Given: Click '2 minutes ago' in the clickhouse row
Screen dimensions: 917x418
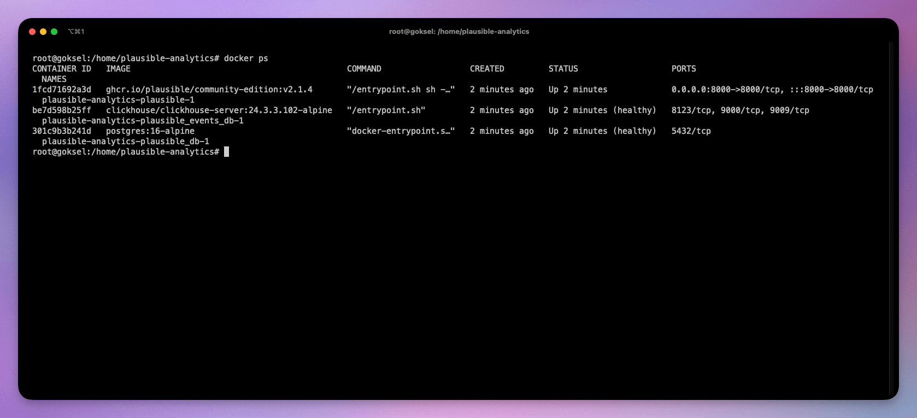Looking at the screenshot, I should 502,110.
